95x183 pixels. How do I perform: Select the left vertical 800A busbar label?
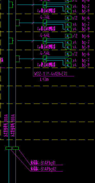coord(6,126)
